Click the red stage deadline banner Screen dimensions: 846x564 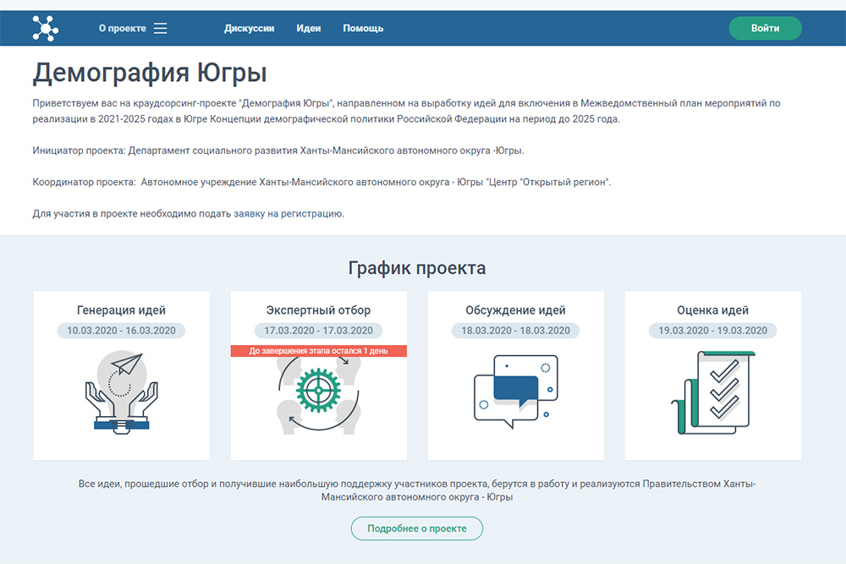pyautogui.click(x=318, y=351)
